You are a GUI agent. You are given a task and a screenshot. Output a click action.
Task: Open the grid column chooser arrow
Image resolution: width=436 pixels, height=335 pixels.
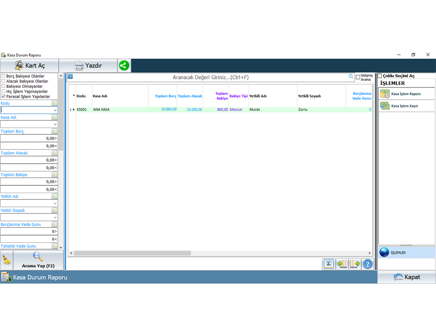74,96
